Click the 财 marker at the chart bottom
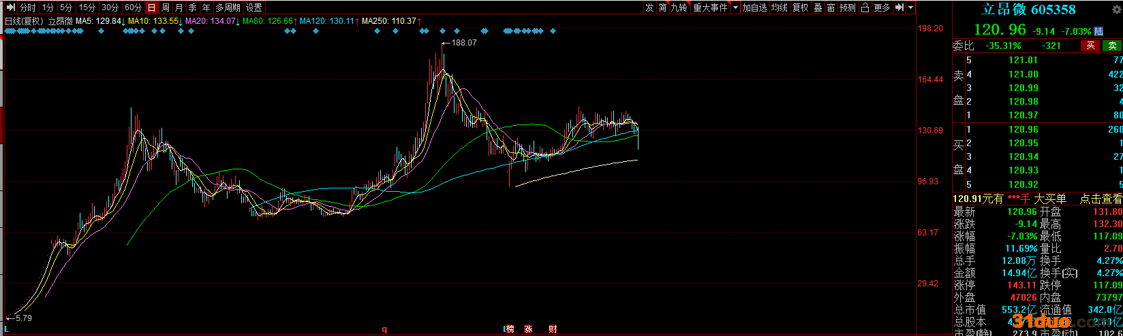Viewport: 1123px width, 336px height. [x=553, y=329]
